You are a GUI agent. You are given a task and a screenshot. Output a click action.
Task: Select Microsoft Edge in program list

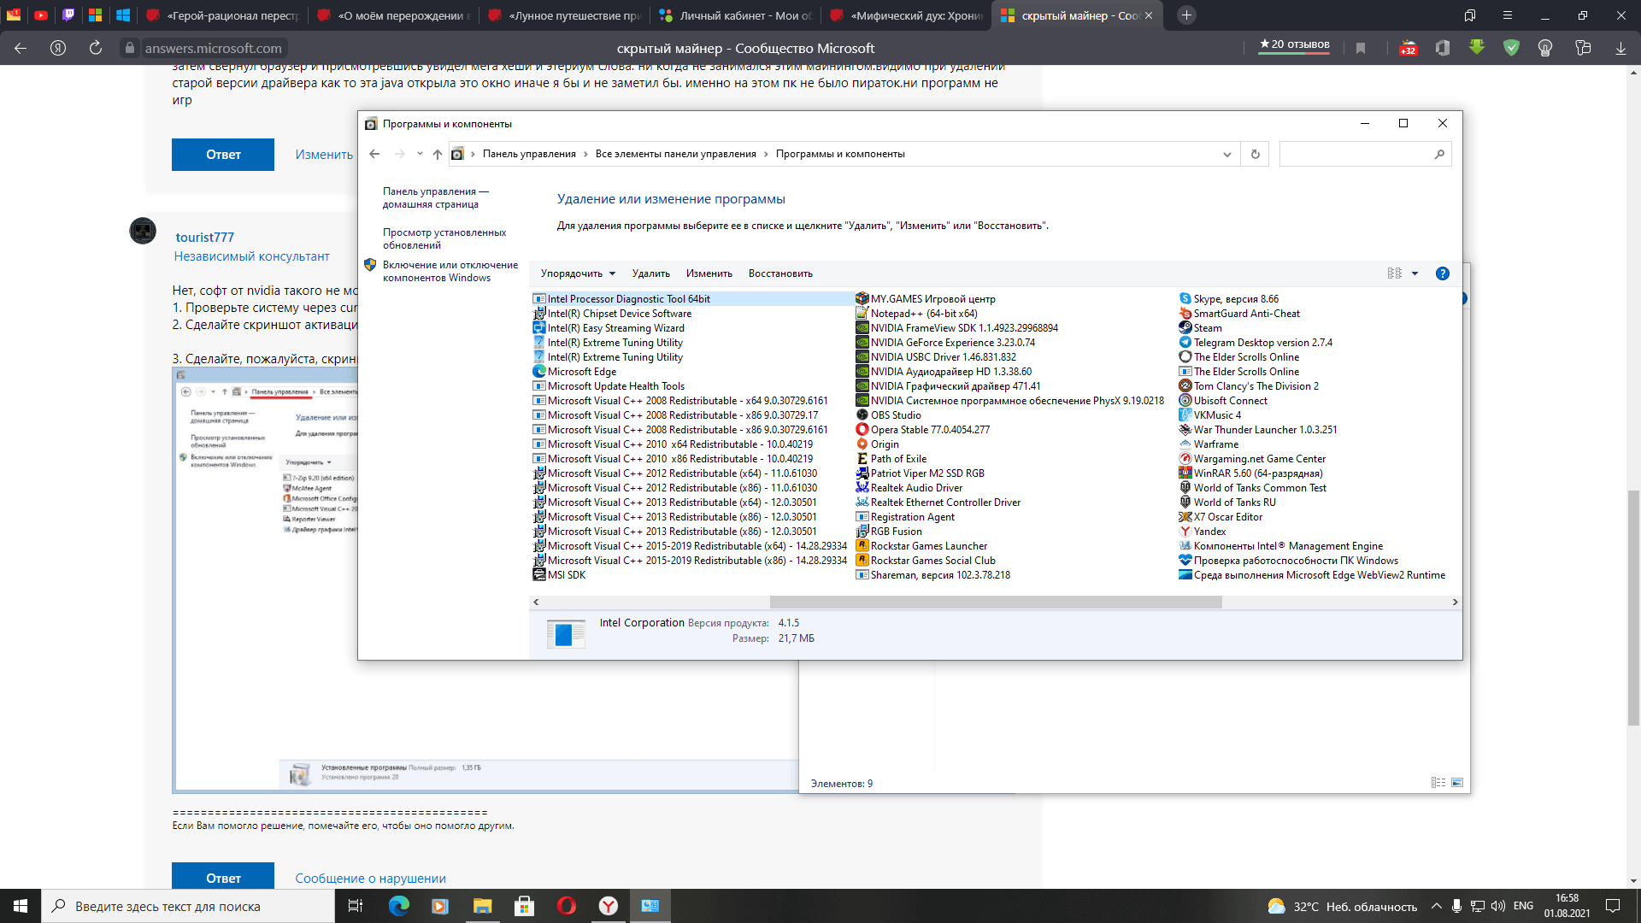[581, 372]
